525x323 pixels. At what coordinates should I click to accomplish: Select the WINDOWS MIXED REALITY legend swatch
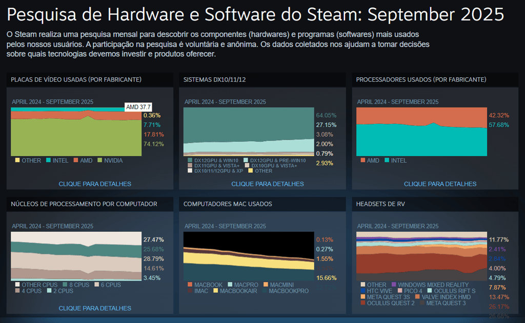click(394, 285)
